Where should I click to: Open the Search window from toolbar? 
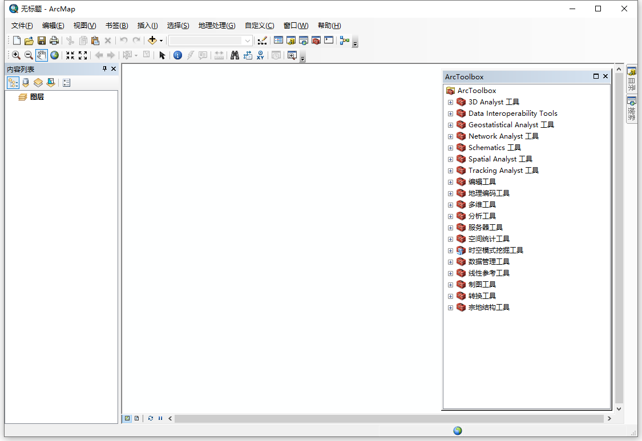click(304, 41)
